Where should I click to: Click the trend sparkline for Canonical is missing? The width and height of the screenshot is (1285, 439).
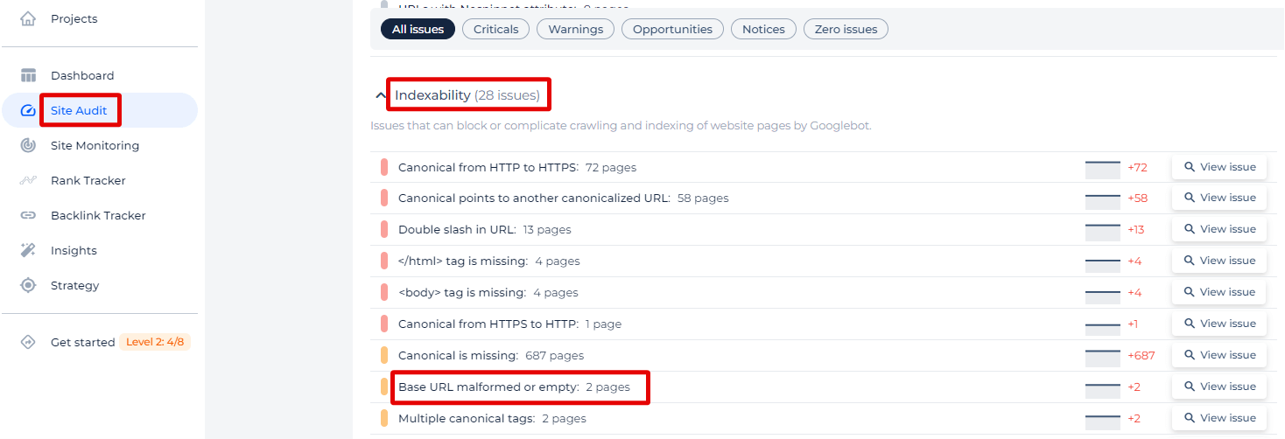1103,357
